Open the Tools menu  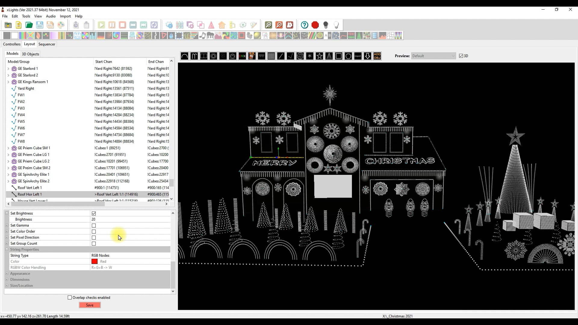(26, 16)
